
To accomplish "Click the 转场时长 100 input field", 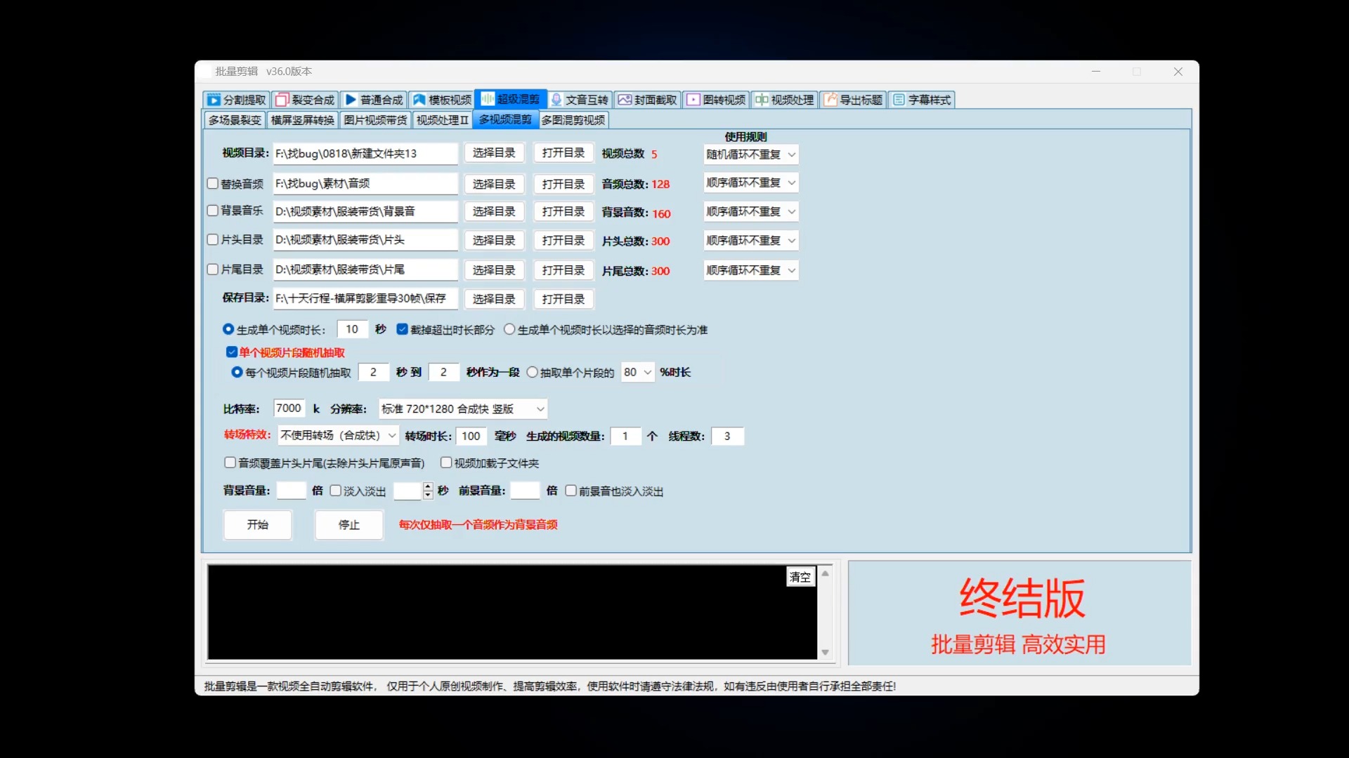I will click(471, 436).
